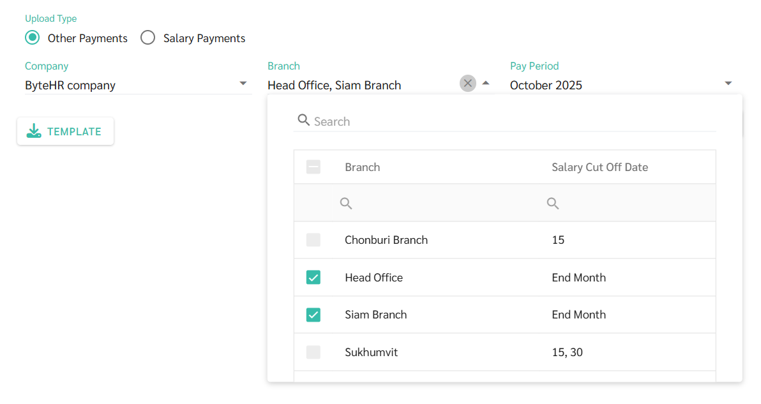Check the Sukhumvit branch checkbox

coord(313,352)
